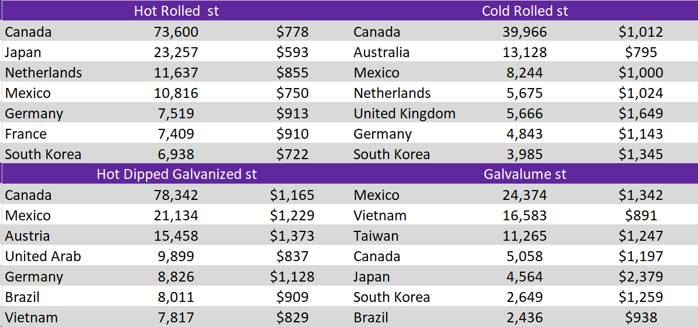Select the Taiwan Galvalume row label
698x327 pixels.
(x=376, y=236)
